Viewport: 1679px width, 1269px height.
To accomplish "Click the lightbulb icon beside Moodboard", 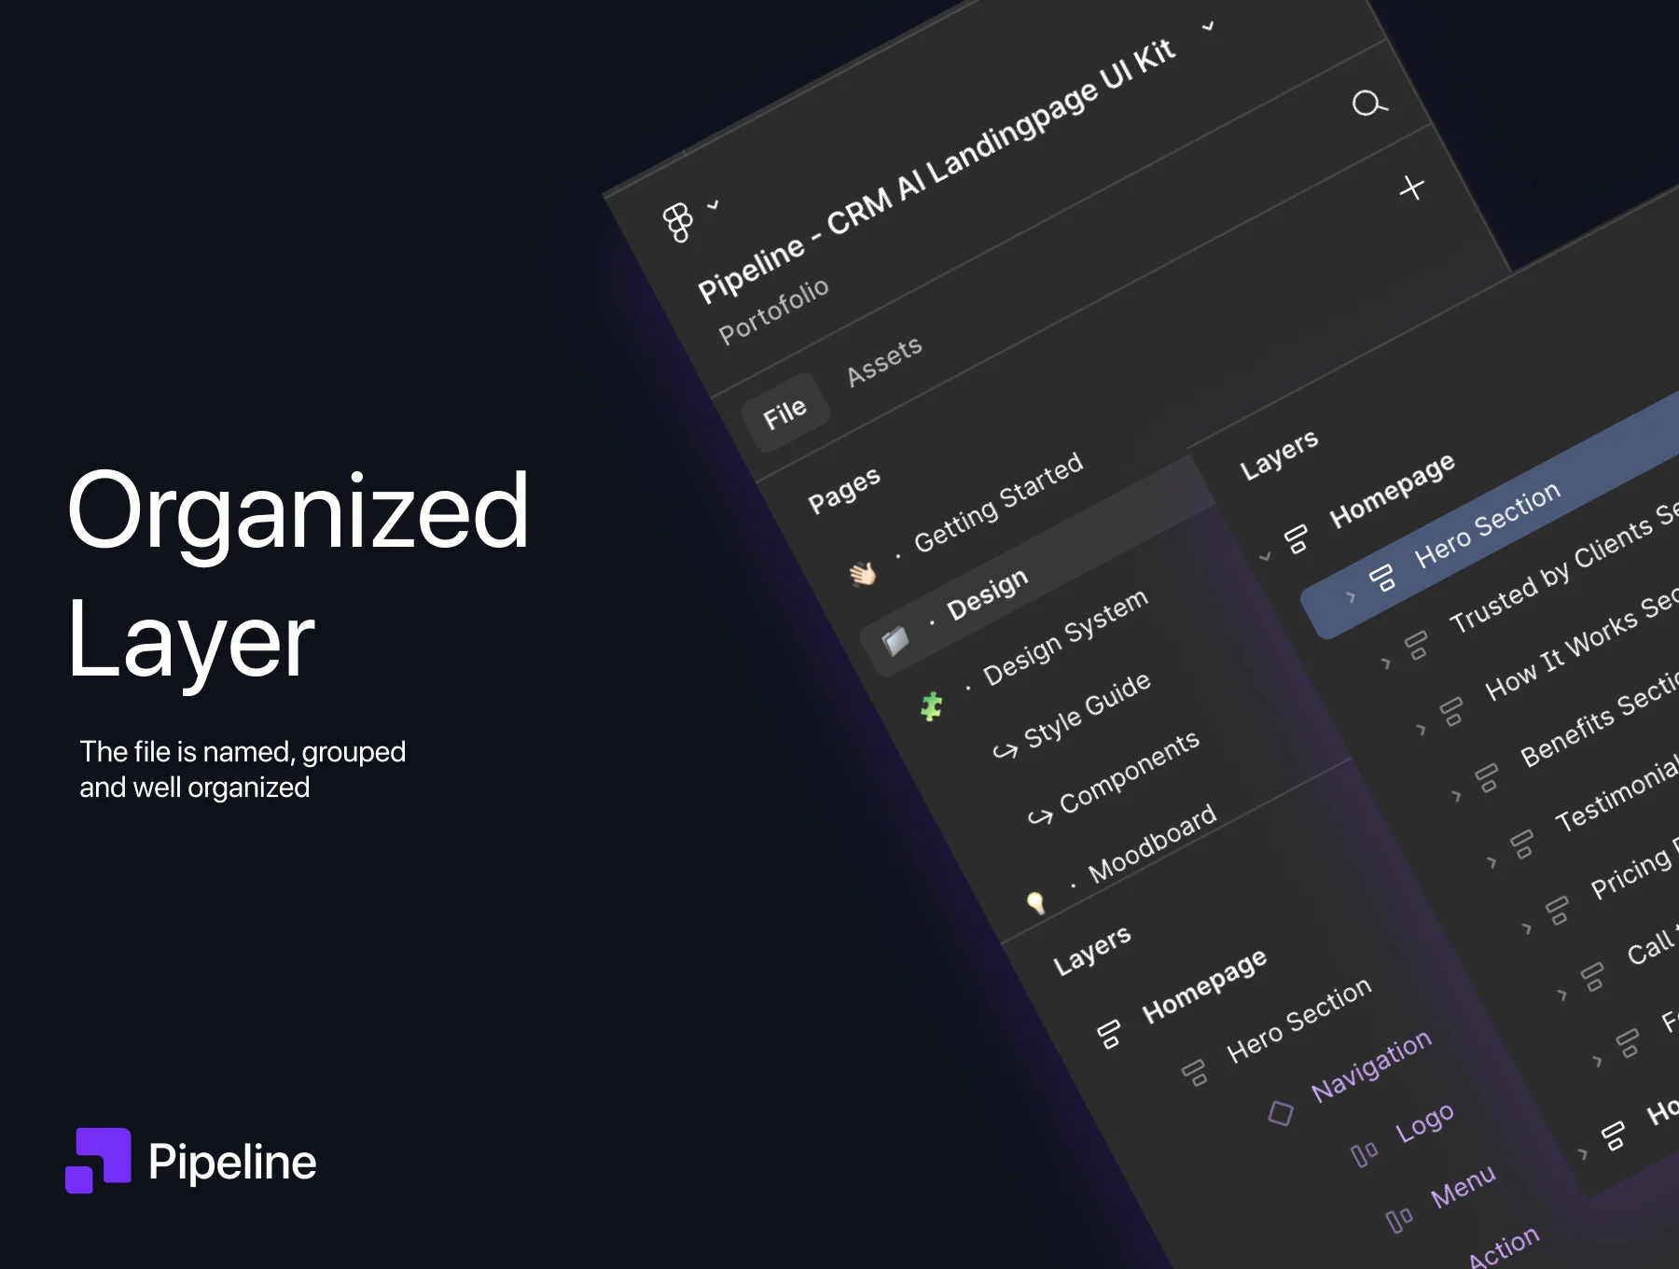I will coord(1035,902).
